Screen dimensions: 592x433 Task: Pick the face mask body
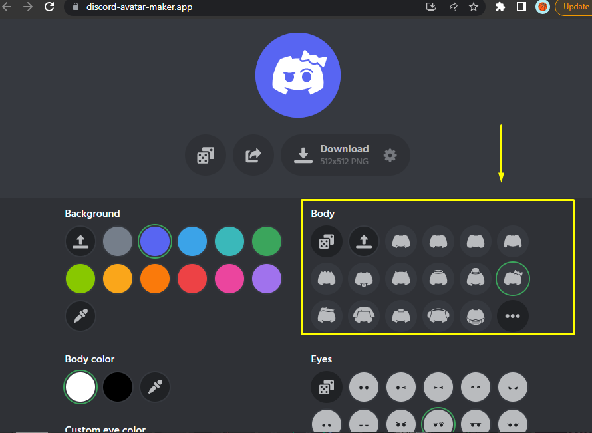(476, 315)
